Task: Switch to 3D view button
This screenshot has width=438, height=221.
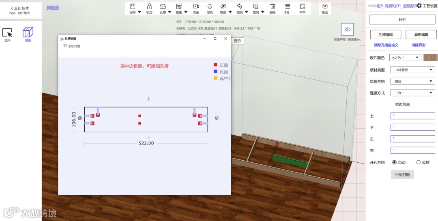Action: pyautogui.click(x=347, y=30)
